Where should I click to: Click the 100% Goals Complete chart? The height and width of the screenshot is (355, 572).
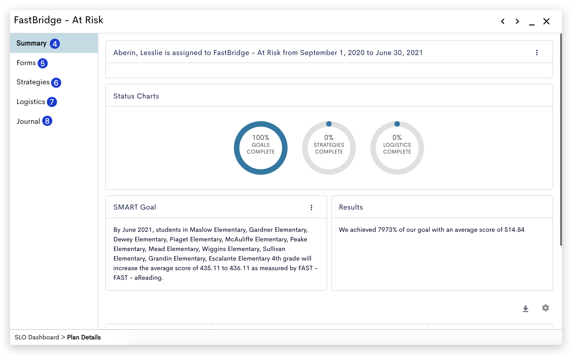261,148
